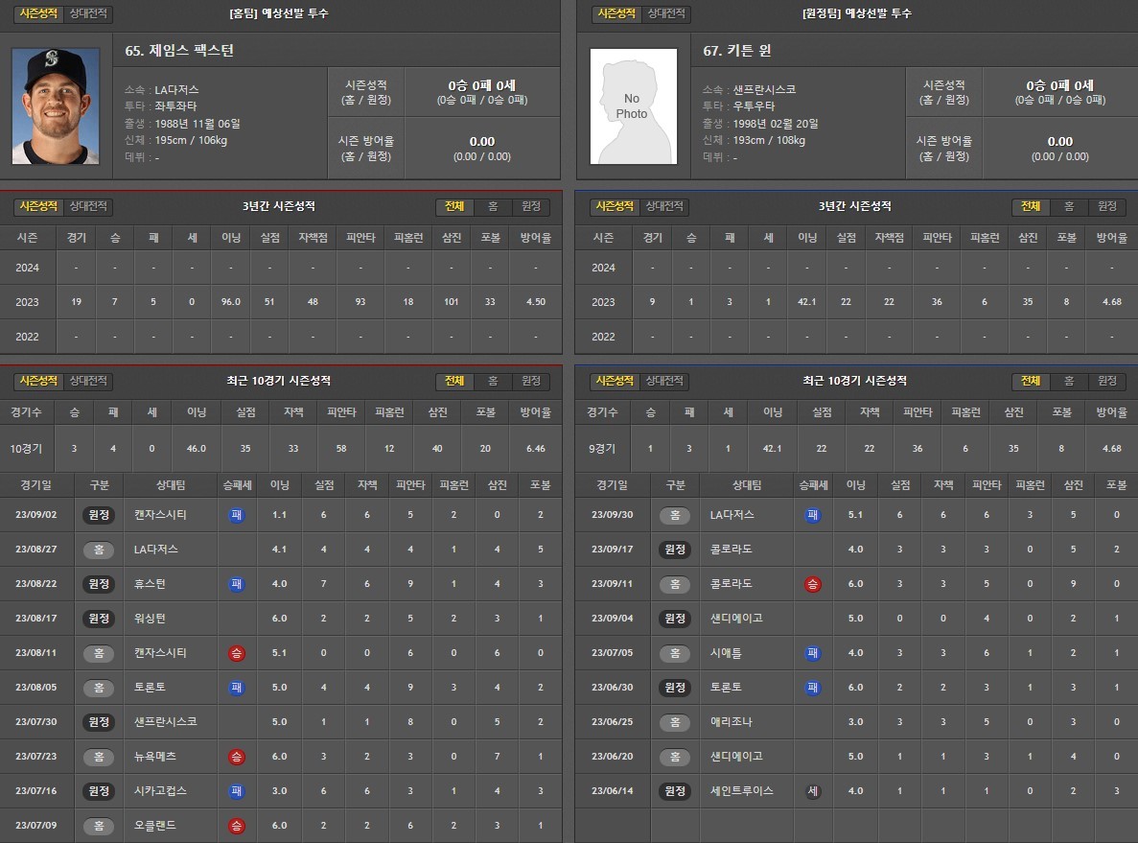
Task: Open 상대전적 in 제임스 팩스턴's 3년간 시즌성적 panel
Action: point(88,206)
